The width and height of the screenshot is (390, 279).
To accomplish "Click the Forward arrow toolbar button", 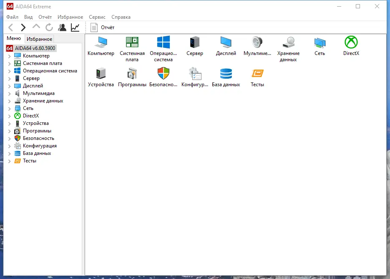I will tap(23, 27).
